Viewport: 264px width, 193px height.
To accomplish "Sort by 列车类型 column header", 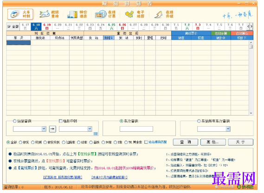I will pyautogui.click(x=77, y=38).
